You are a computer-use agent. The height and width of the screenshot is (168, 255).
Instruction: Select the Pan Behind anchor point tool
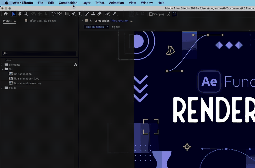pos(59,14)
